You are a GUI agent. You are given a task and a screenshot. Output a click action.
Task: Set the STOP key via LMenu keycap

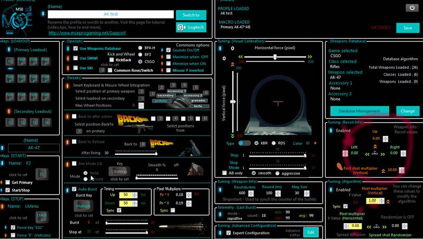42,217
